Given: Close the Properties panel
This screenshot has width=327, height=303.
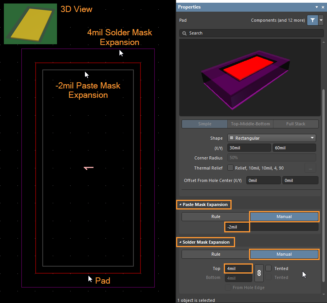Looking at the screenshot, I should [323, 7].
